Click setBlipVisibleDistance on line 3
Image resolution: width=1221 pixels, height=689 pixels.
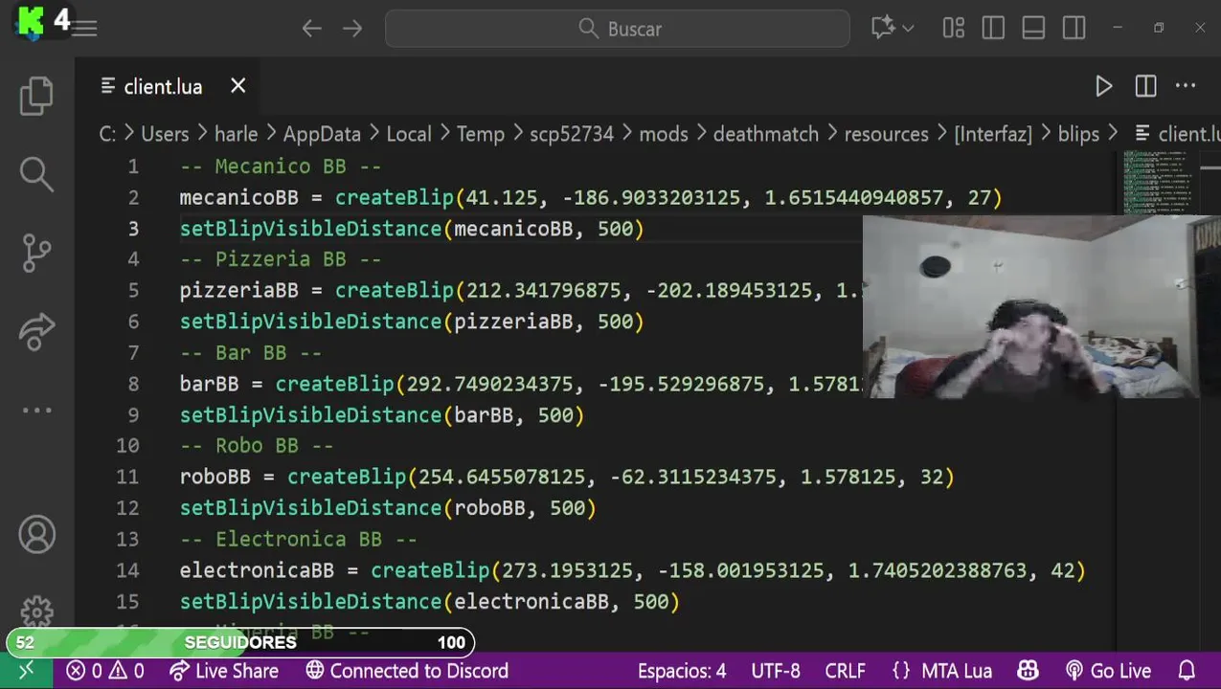click(310, 229)
